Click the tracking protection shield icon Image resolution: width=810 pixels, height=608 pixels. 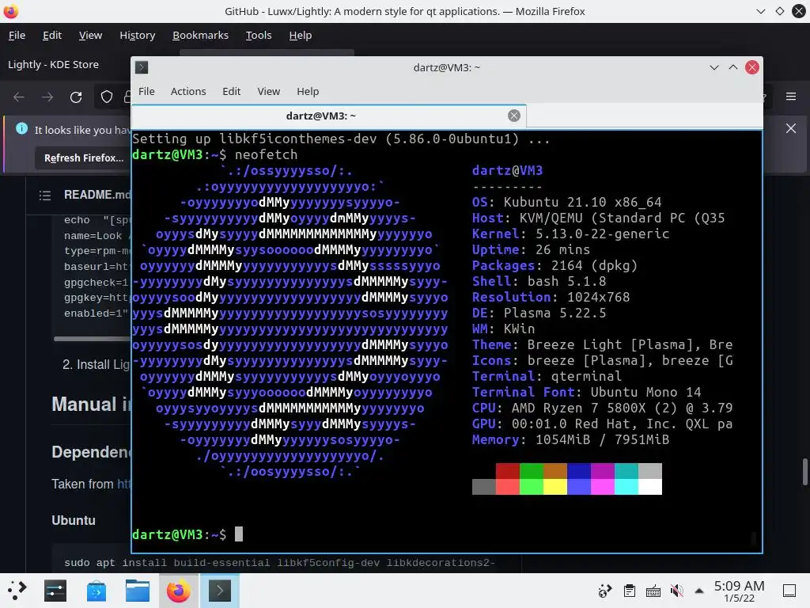(107, 97)
